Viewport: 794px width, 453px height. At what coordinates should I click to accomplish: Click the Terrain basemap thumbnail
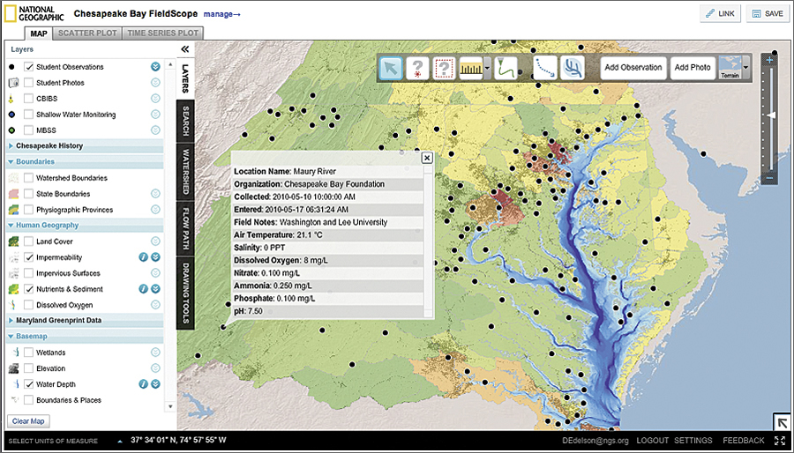[x=730, y=68]
